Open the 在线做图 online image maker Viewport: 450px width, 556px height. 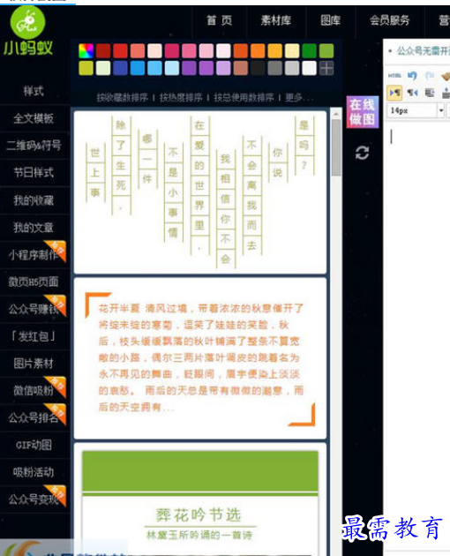tap(363, 112)
